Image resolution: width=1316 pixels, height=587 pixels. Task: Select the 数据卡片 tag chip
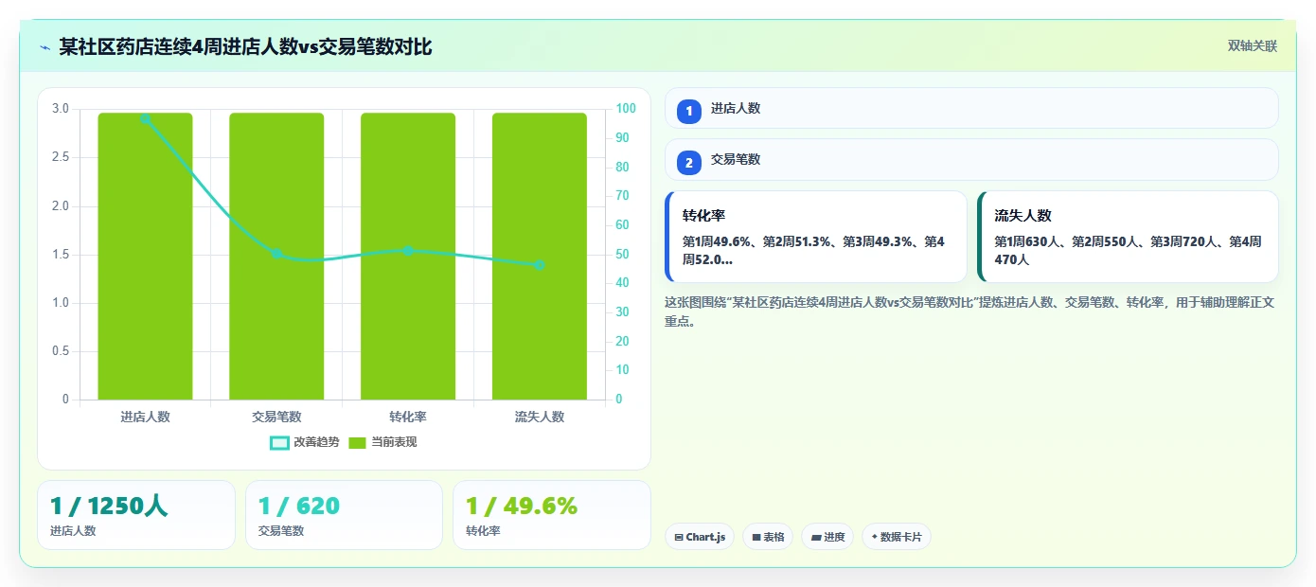(897, 537)
